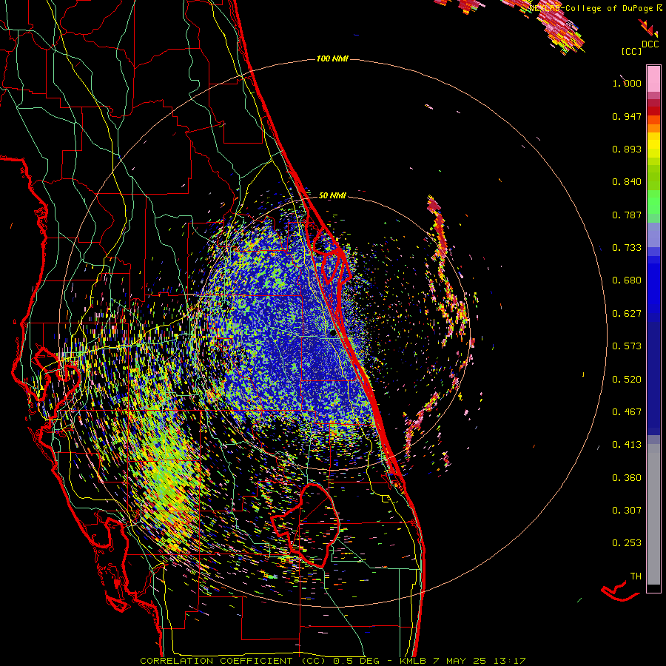
Task: Click the 0.5 DEG elevation text
Action: tap(357, 661)
